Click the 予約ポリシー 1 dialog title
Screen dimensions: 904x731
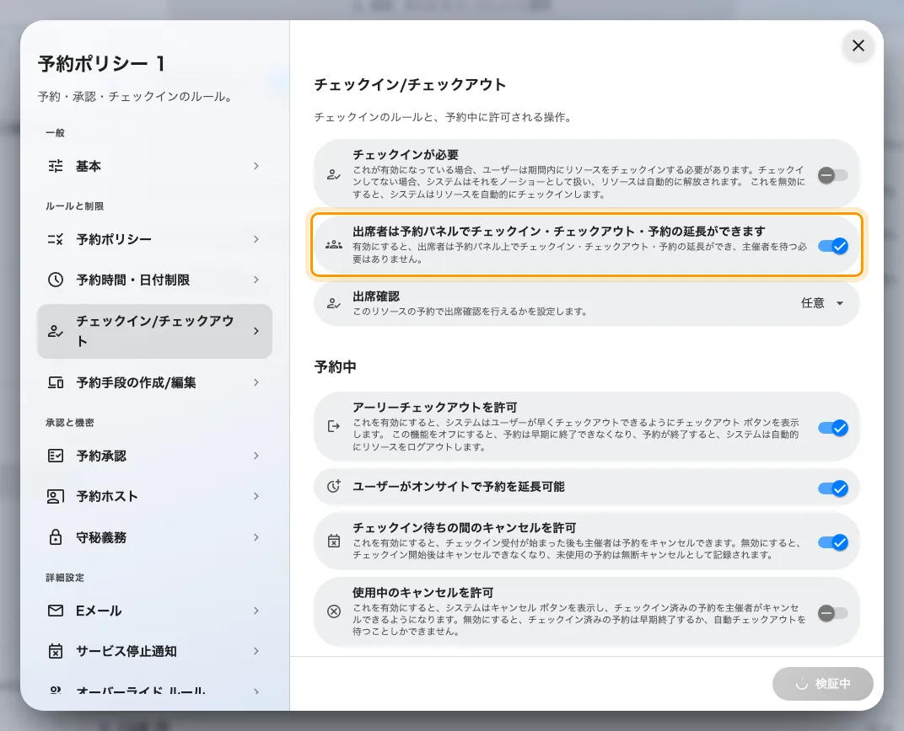coord(101,63)
